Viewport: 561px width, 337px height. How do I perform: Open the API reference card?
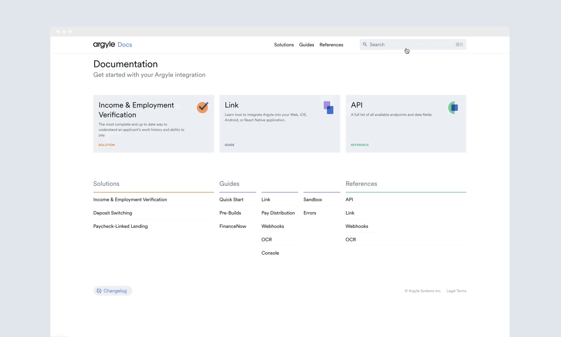tap(406, 124)
